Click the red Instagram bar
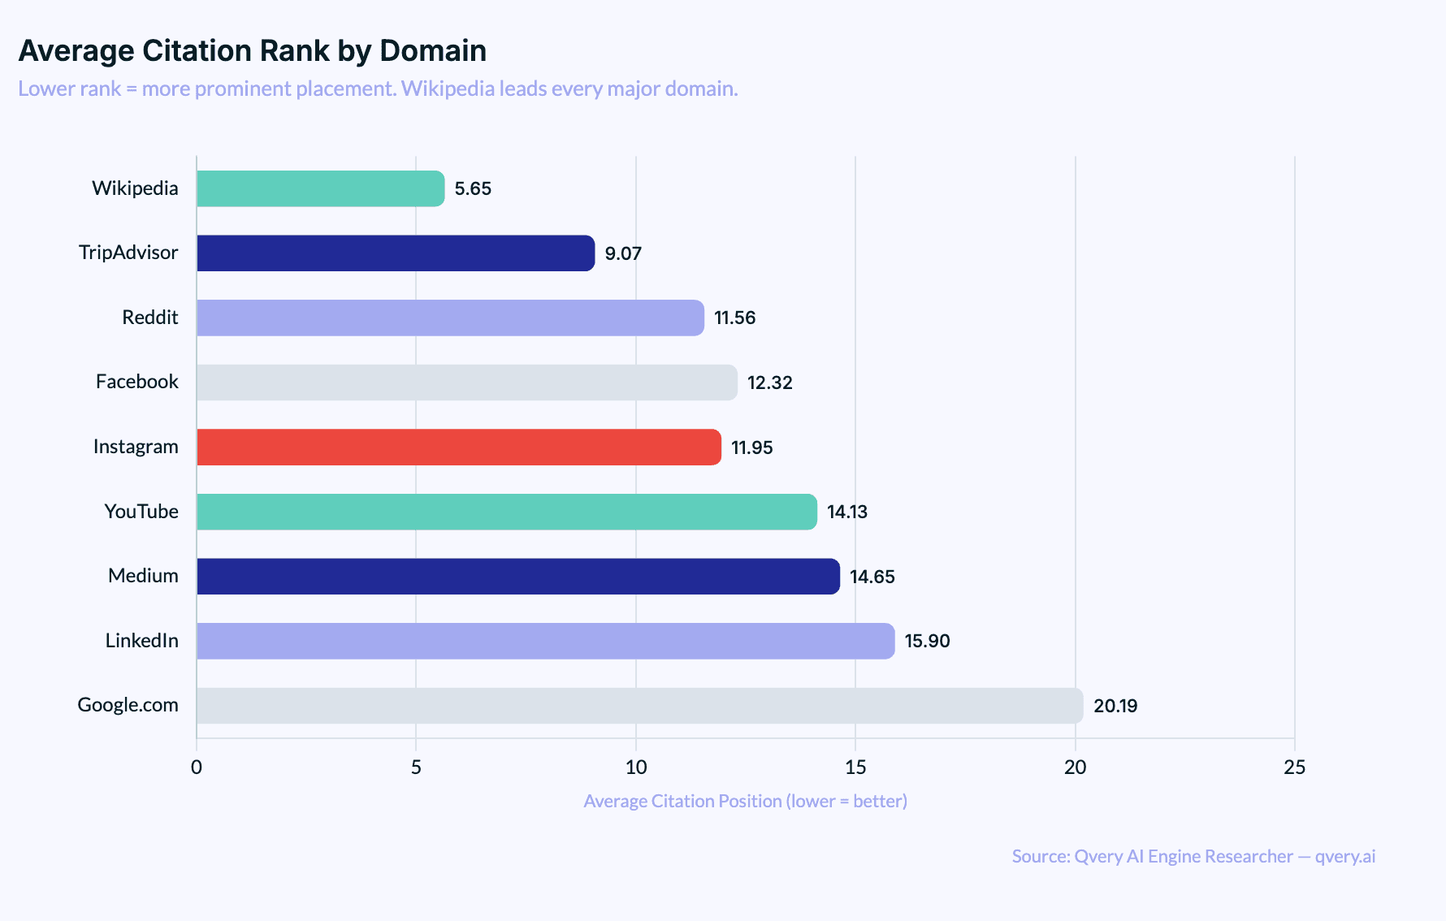The height and width of the screenshot is (921, 1446). [459, 447]
